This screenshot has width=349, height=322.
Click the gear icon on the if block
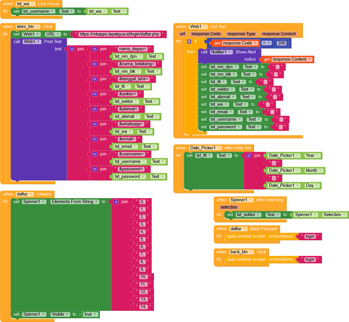pos(189,42)
